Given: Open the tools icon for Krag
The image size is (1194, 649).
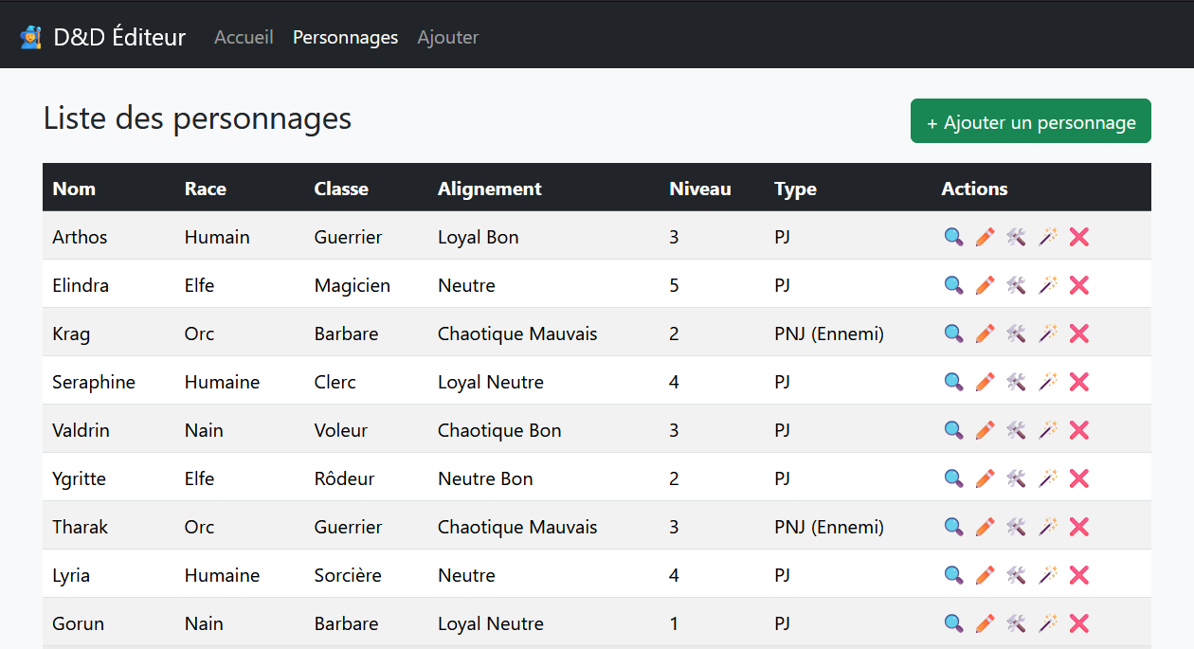Looking at the screenshot, I should point(1016,334).
